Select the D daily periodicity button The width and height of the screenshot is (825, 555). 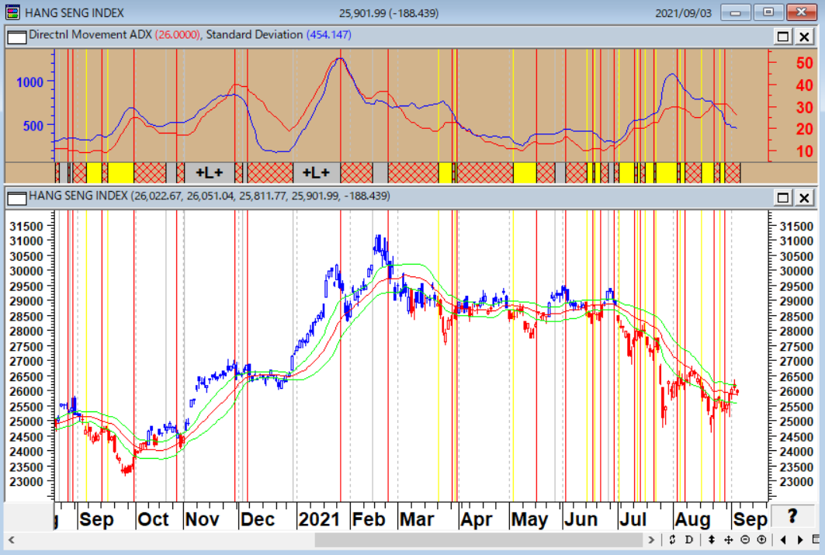688,539
